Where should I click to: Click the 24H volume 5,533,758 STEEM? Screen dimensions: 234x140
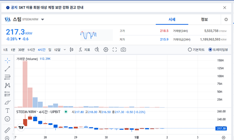pyautogui.click(x=215, y=31)
